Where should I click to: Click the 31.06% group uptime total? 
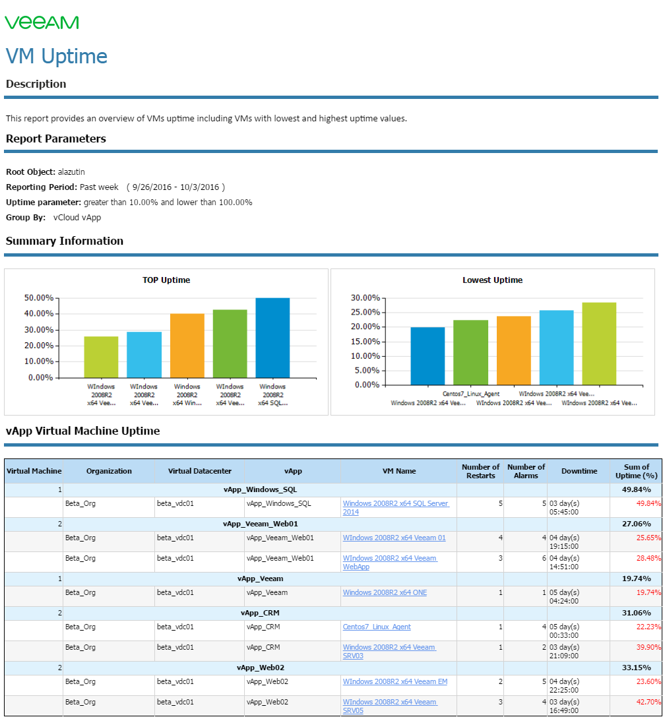tap(637, 613)
